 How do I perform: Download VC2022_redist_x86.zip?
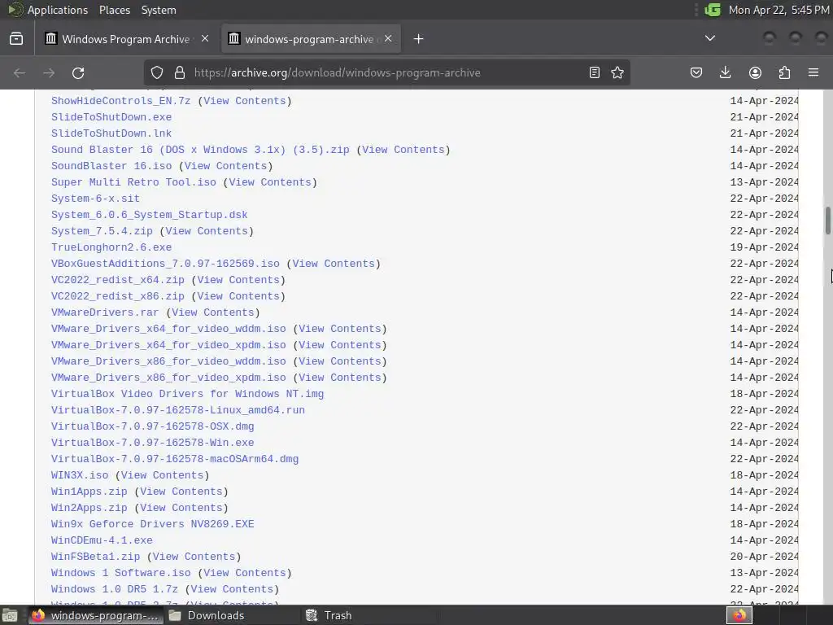click(117, 296)
